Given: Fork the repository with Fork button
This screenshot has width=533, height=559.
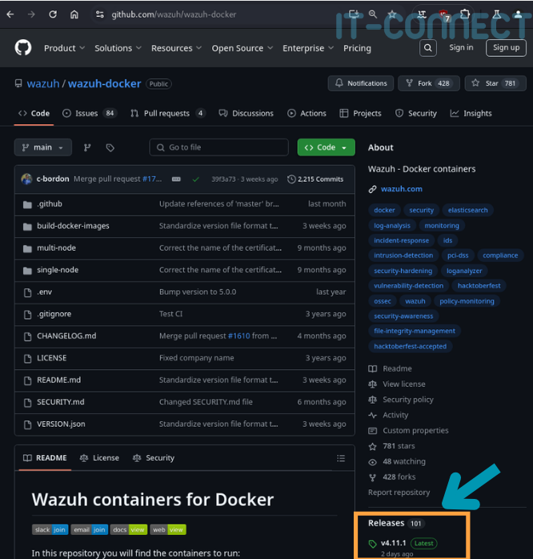Looking at the screenshot, I should (x=429, y=83).
